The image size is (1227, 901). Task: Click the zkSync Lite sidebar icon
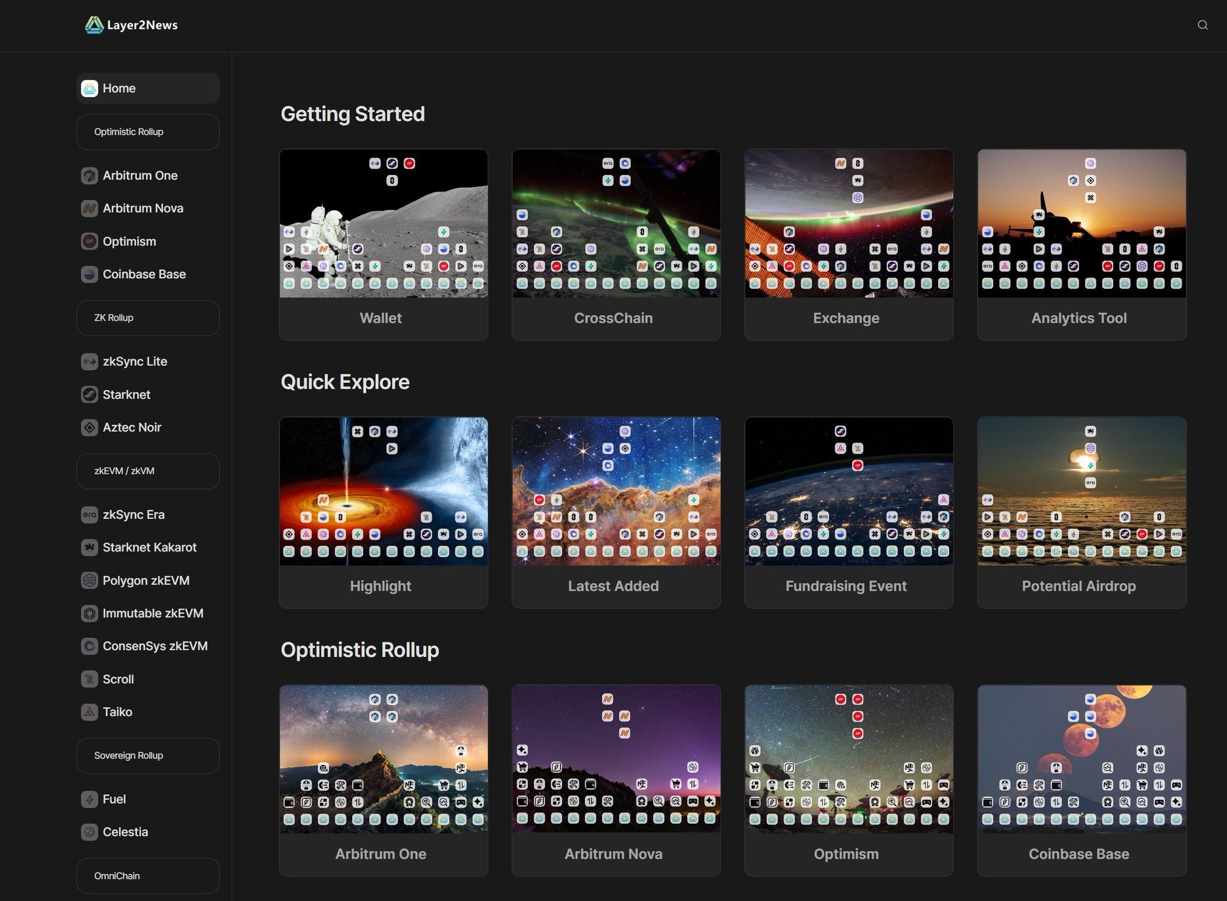coord(89,362)
